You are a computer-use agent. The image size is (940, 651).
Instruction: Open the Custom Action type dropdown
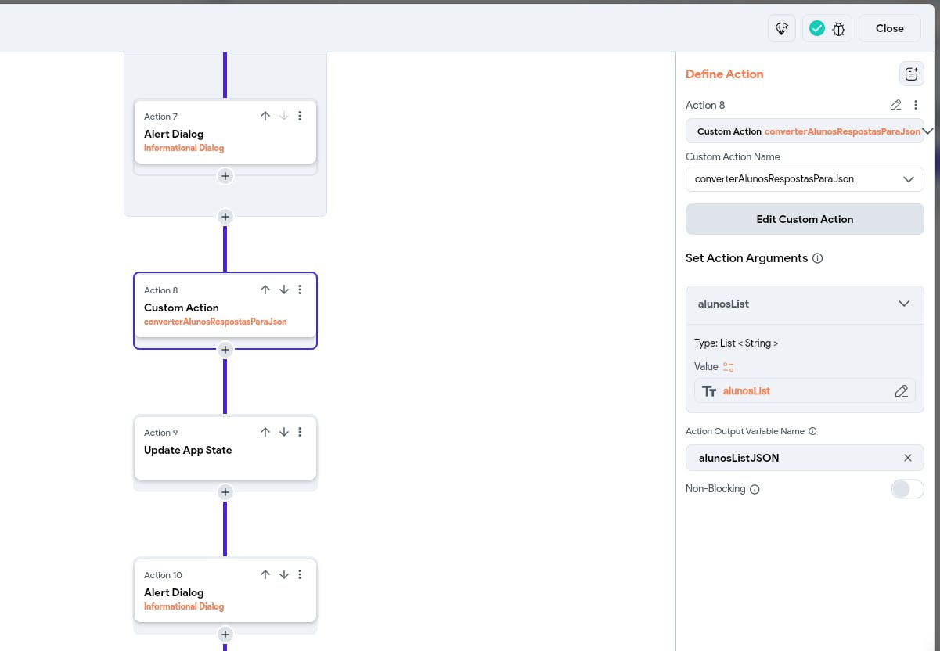click(927, 131)
